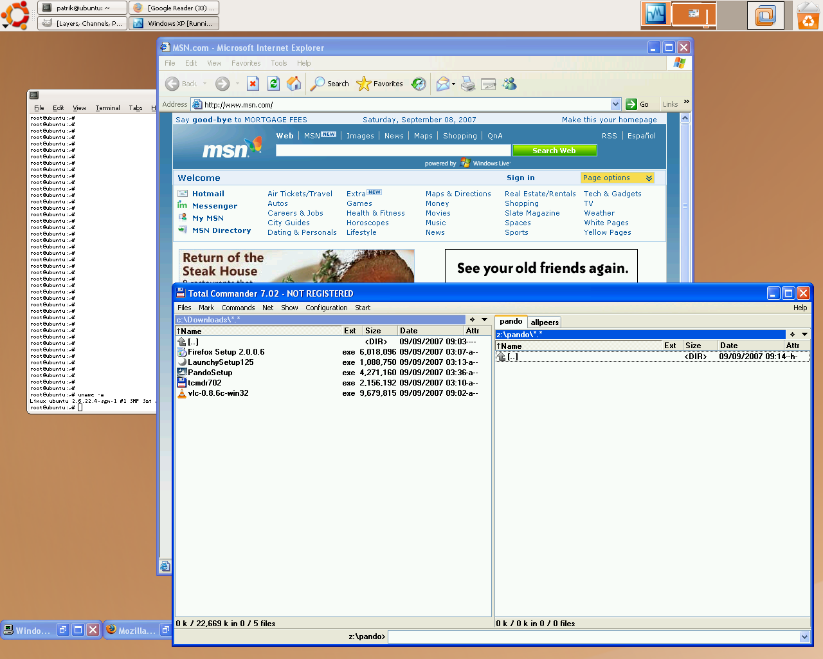Click the Stop icon in Internet Explorer toolbar
Image resolution: width=823 pixels, height=659 pixels.
[253, 84]
